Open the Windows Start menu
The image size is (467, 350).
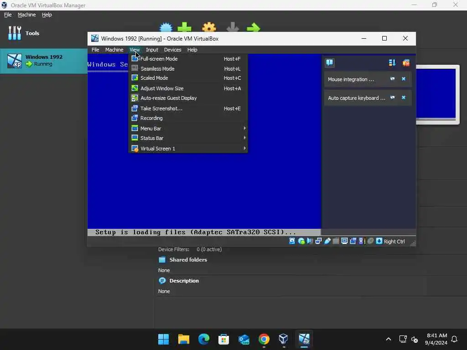[164, 339]
